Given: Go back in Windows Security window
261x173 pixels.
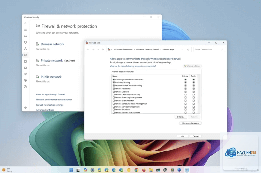Looking at the screenshot, I should pyautogui.click(x=25, y=23).
